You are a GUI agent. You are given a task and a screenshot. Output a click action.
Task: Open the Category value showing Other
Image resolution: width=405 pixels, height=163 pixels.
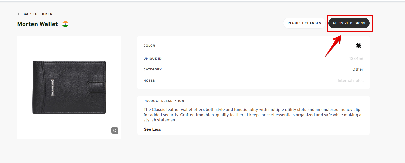point(358,69)
